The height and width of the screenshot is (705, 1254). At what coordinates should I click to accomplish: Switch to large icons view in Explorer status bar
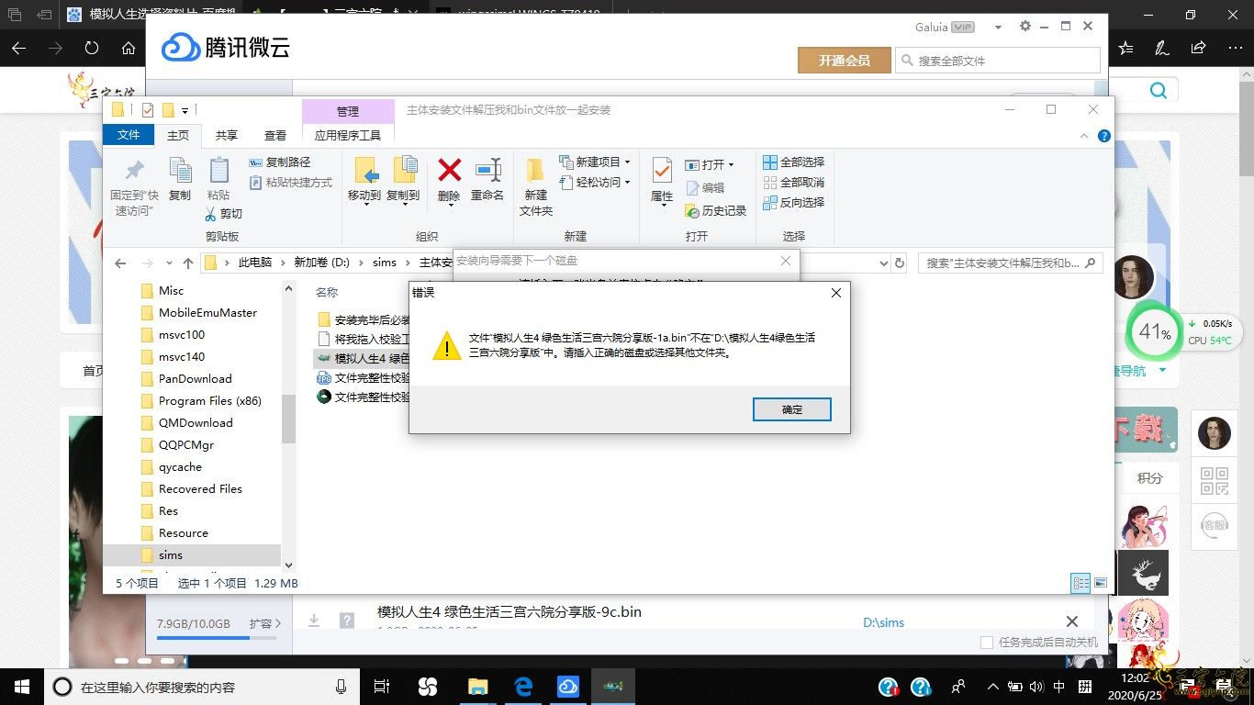1101,583
